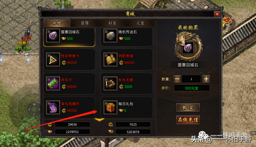Click the quantity input field
This screenshot has width=256, height=147.
[x=191, y=79]
